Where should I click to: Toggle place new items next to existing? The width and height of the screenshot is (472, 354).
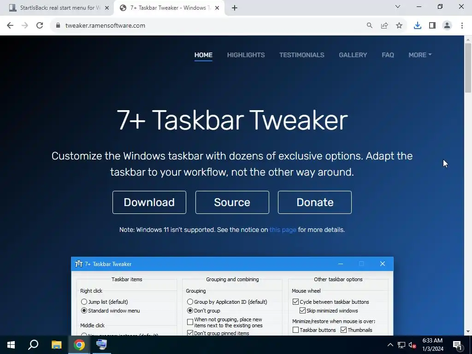(190, 322)
